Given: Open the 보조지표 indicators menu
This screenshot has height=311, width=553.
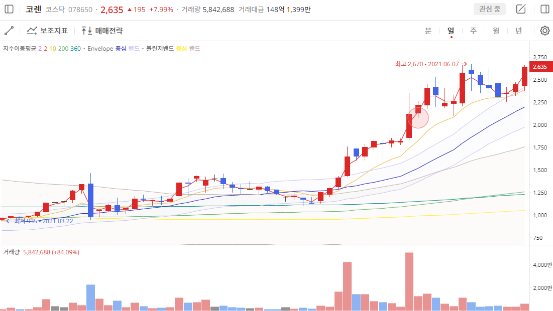Looking at the screenshot, I should [x=48, y=31].
